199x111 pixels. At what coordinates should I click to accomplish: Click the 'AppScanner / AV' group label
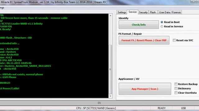pyautogui.click(x=129, y=79)
